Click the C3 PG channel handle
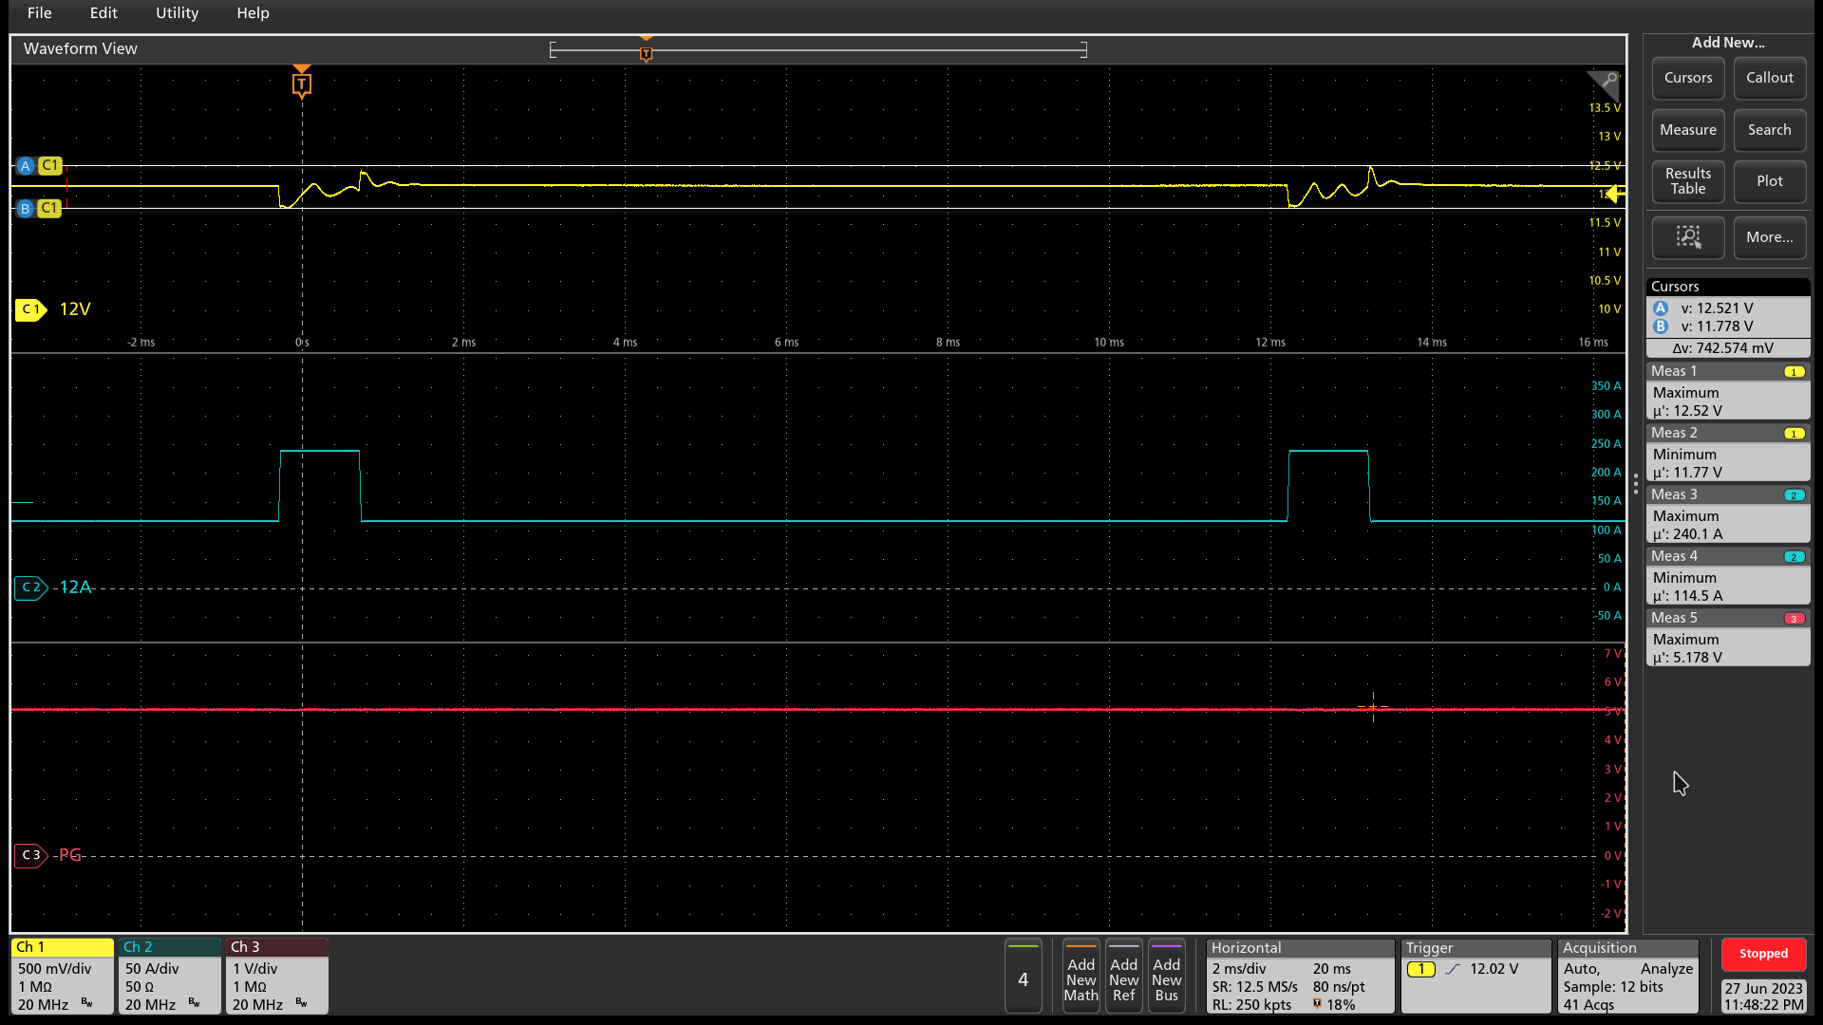1823x1025 pixels. (30, 855)
